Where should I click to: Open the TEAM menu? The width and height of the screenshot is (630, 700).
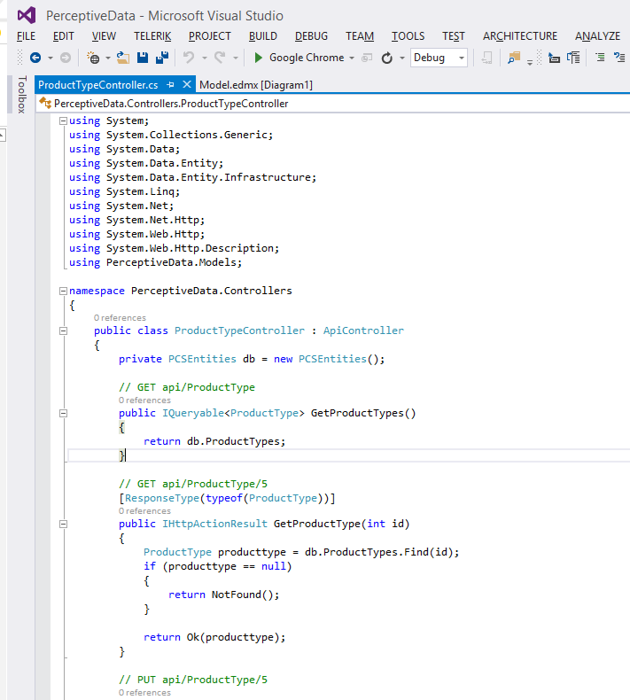[x=360, y=36]
